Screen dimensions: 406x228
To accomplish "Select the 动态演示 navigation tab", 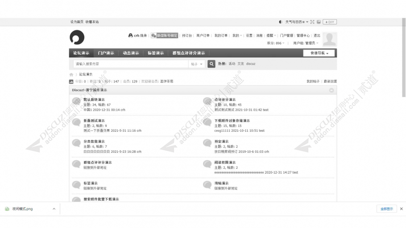I will 131,53.
